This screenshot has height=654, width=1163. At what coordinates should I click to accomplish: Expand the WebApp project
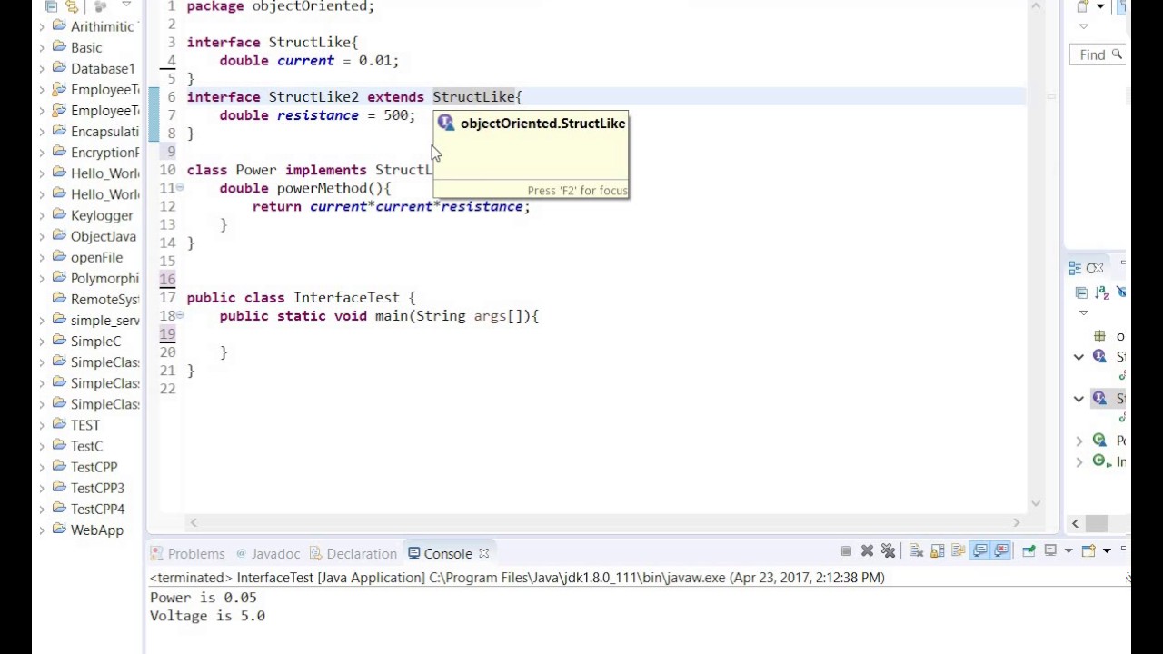(x=42, y=530)
